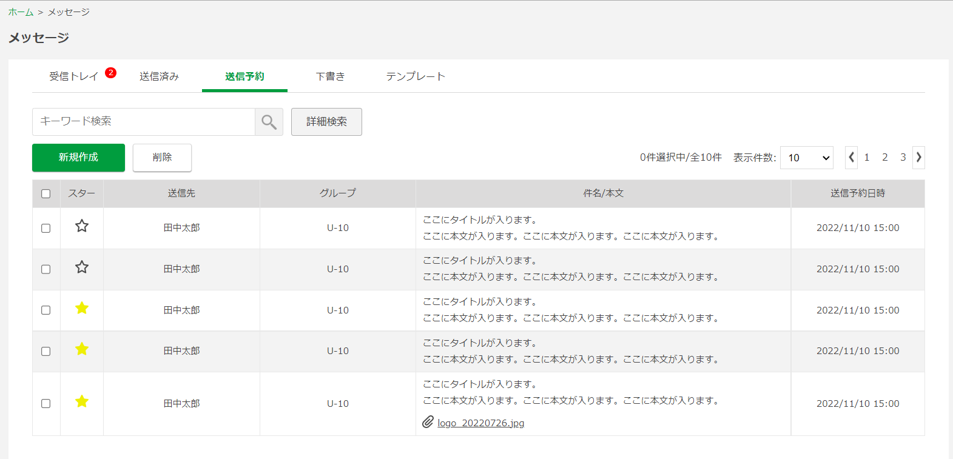
Task: Click 2022/11/10 15:00 in the fourth row
Action: click(x=858, y=351)
